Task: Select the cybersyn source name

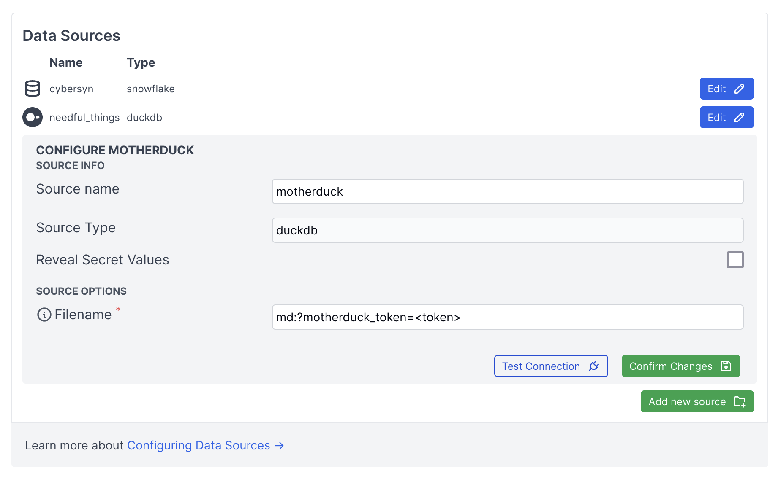Action: point(71,89)
